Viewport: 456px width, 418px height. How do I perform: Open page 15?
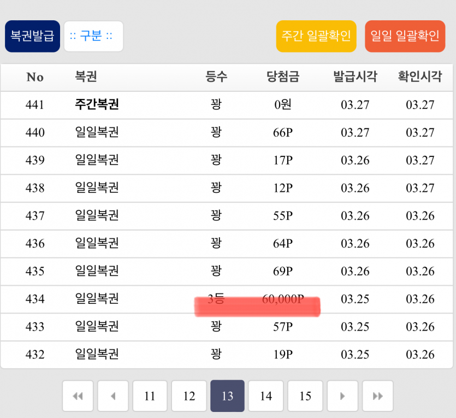tap(305, 396)
